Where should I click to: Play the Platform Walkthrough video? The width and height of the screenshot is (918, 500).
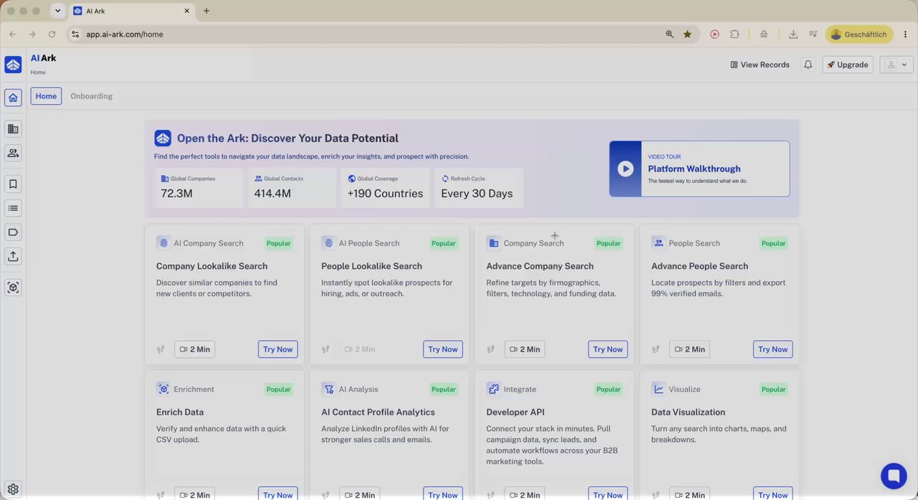(x=625, y=169)
